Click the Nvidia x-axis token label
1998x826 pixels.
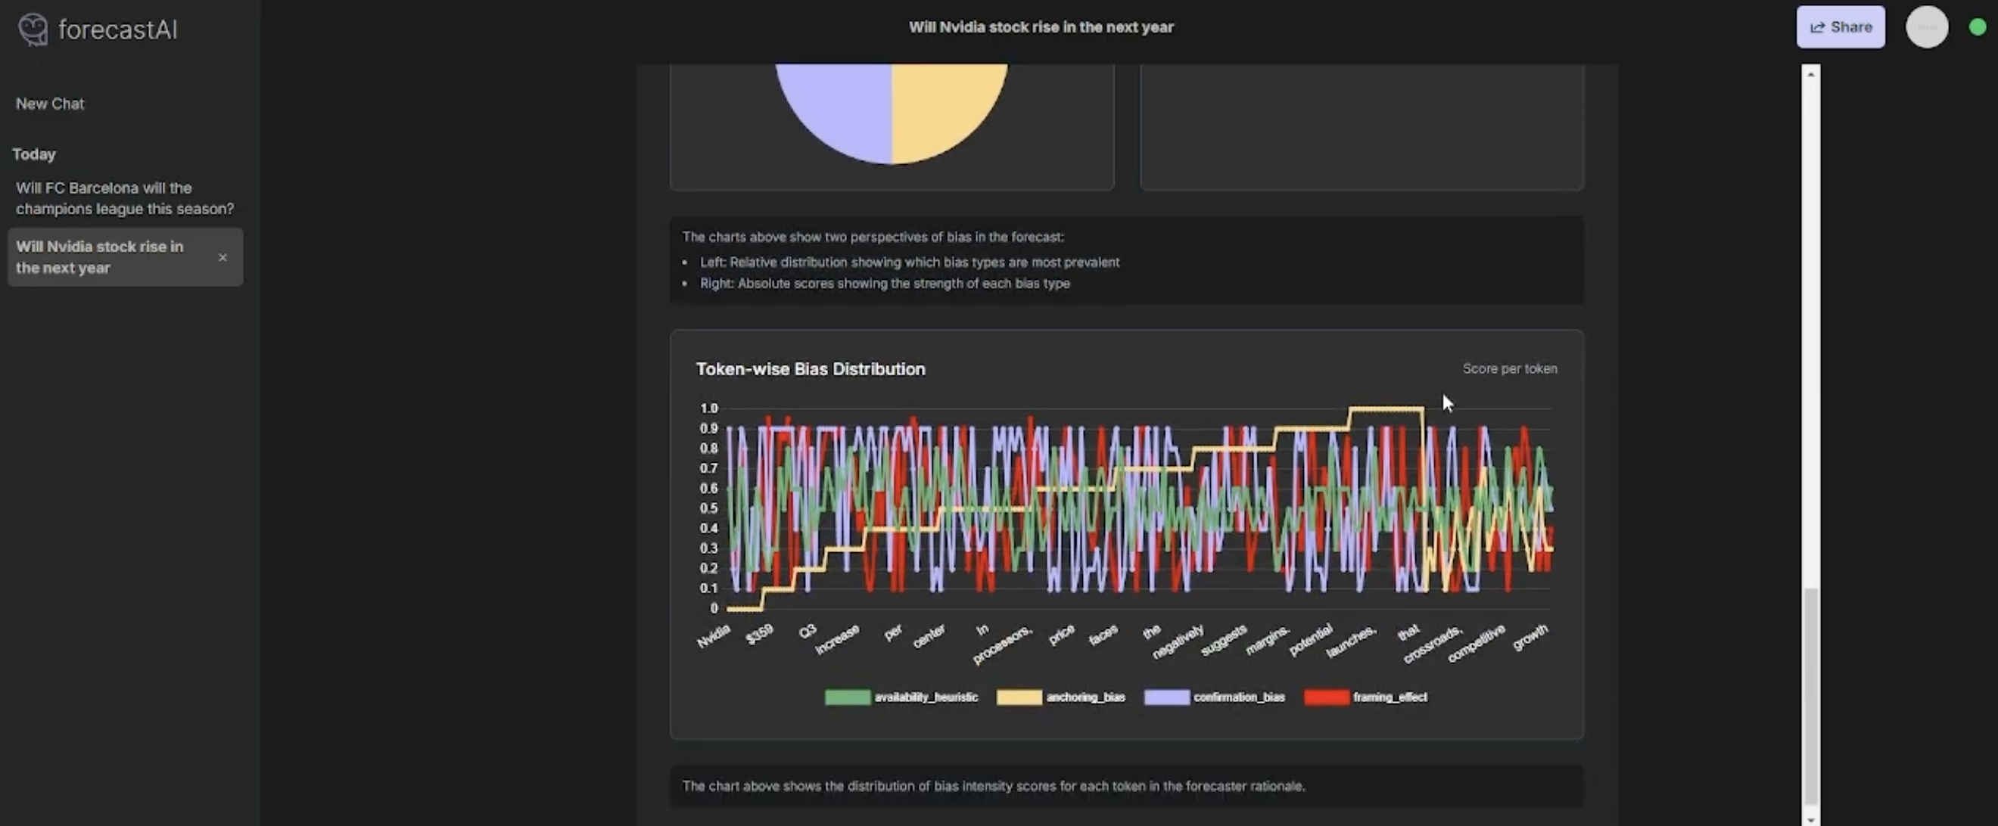(x=714, y=635)
